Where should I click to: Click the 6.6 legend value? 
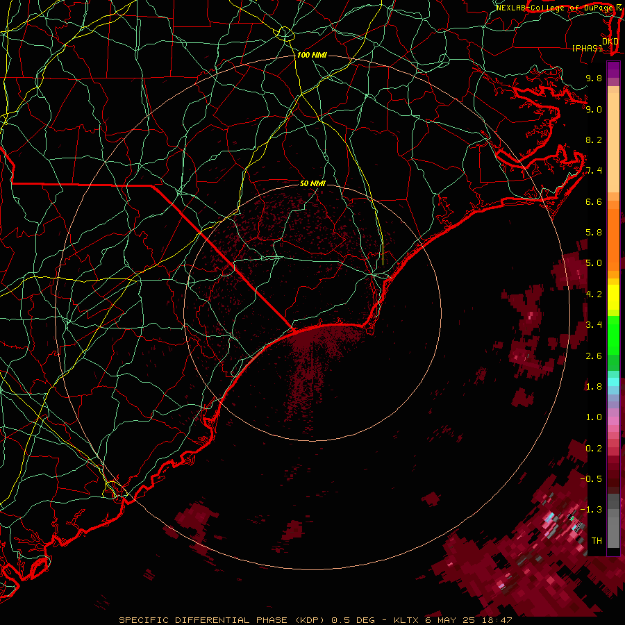pyautogui.click(x=594, y=201)
